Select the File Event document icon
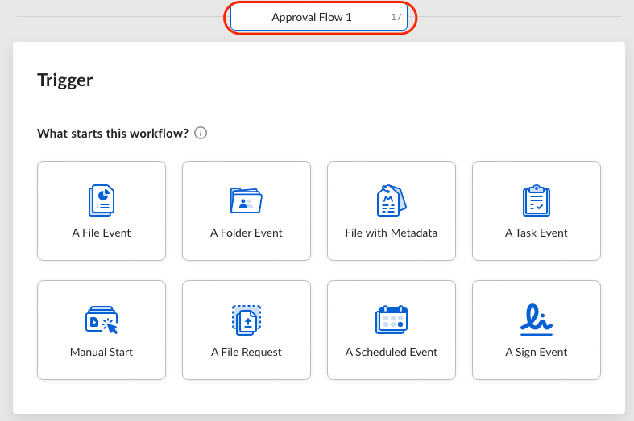Image resolution: width=634 pixels, height=421 pixels. tap(102, 200)
